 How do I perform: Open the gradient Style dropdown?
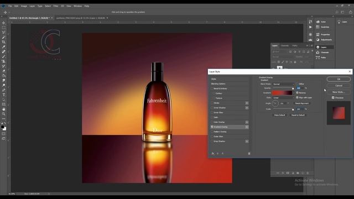point(283,98)
